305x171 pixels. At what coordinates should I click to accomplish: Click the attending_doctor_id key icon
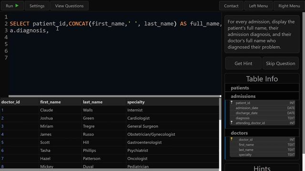(232, 123)
